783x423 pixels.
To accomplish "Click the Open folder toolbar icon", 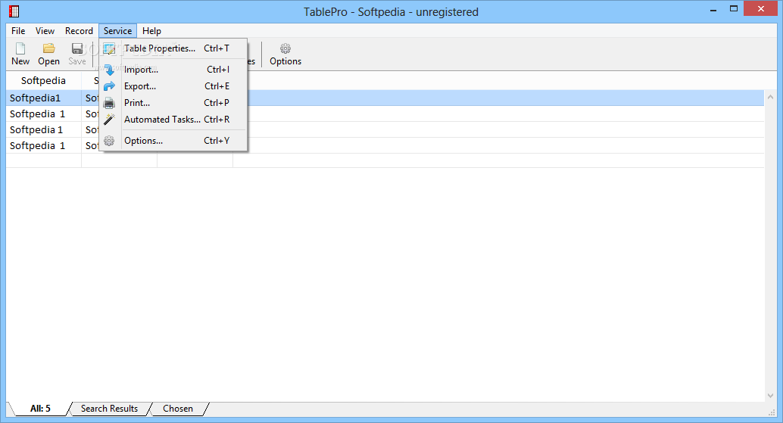I will tap(48, 48).
